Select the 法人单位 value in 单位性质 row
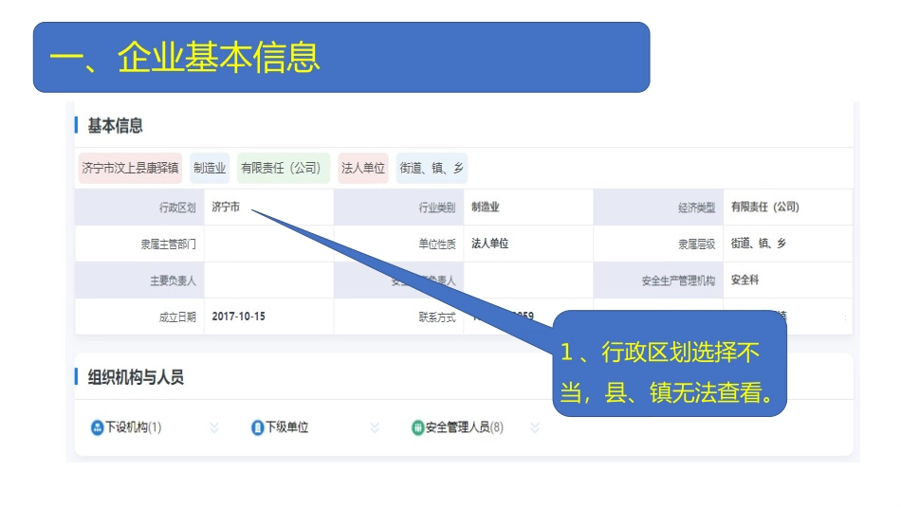Viewport: 901px width, 507px height. coord(489,244)
